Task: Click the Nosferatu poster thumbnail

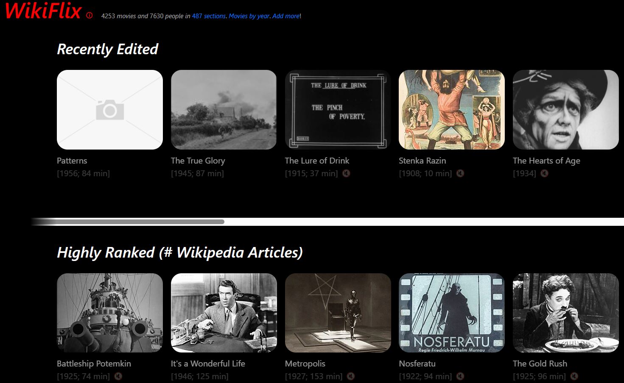Action: point(451,313)
